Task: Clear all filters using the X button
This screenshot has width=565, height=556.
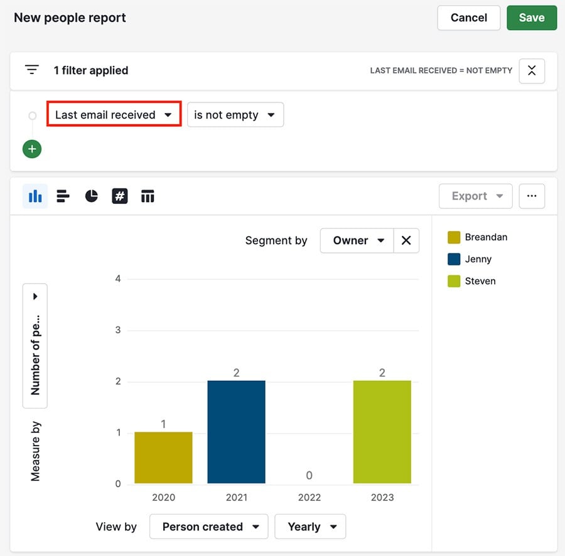Action: click(531, 71)
